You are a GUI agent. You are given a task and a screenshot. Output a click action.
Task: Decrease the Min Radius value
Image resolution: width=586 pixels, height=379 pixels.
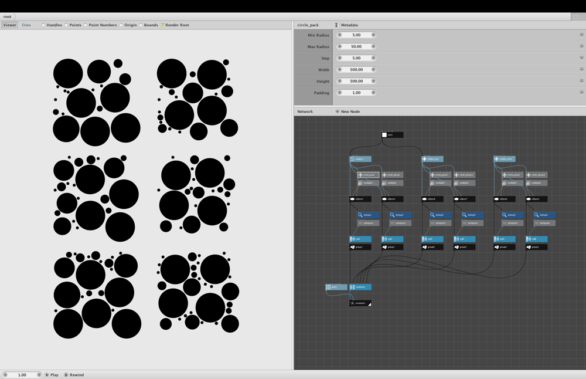(x=340, y=35)
